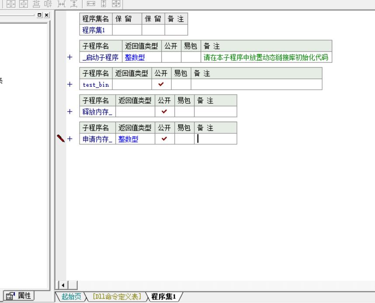
Task: Click the 属性 panel icon
Action: tap(10, 296)
